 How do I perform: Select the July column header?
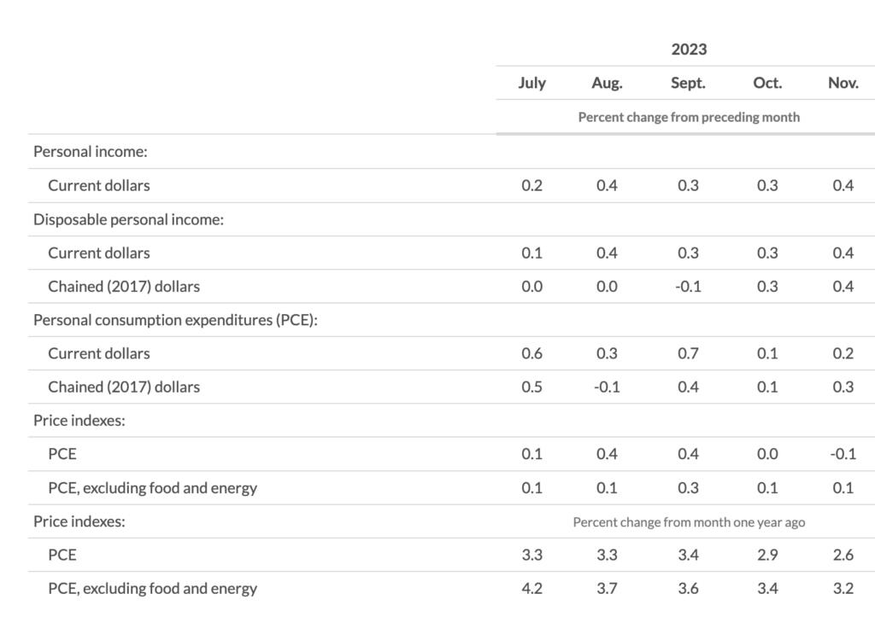pyautogui.click(x=531, y=83)
